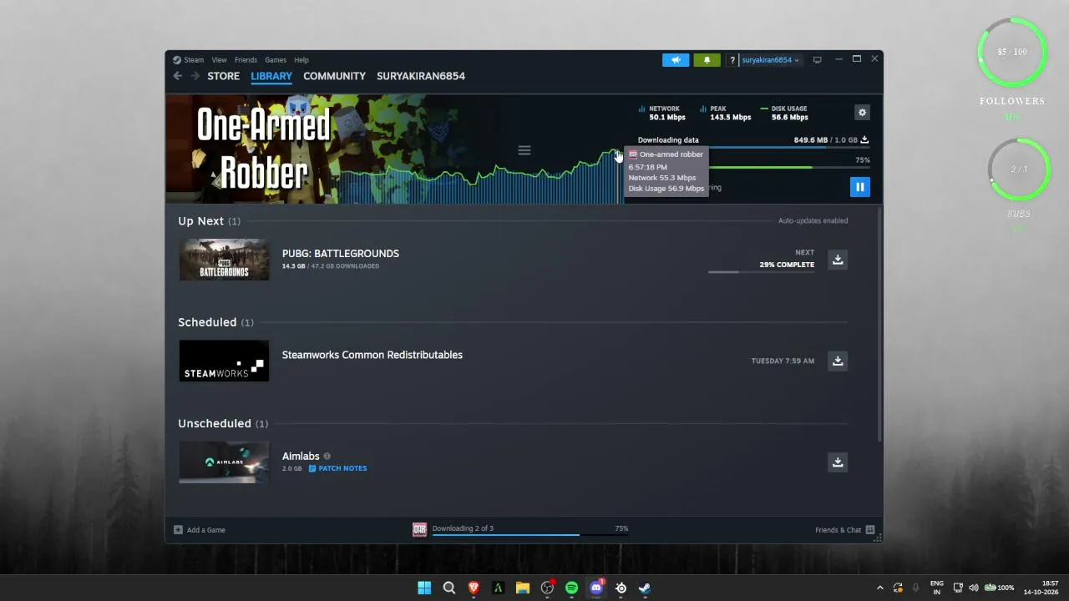The height and width of the screenshot is (601, 1069).
Task: Click the One-Armed Robber icon in status bar
Action: pyautogui.click(x=419, y=529)
